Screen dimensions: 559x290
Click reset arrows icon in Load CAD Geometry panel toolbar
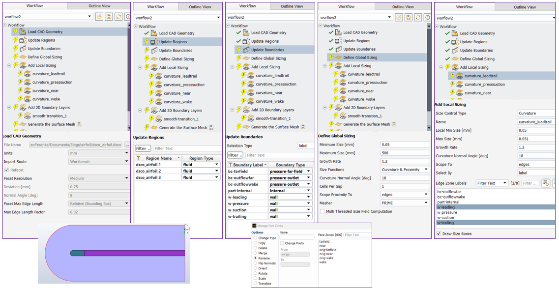[x=118, y=17]
